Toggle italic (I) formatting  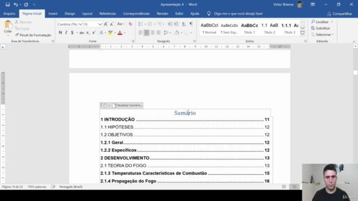pyautogui.click(x=66, y=32)
